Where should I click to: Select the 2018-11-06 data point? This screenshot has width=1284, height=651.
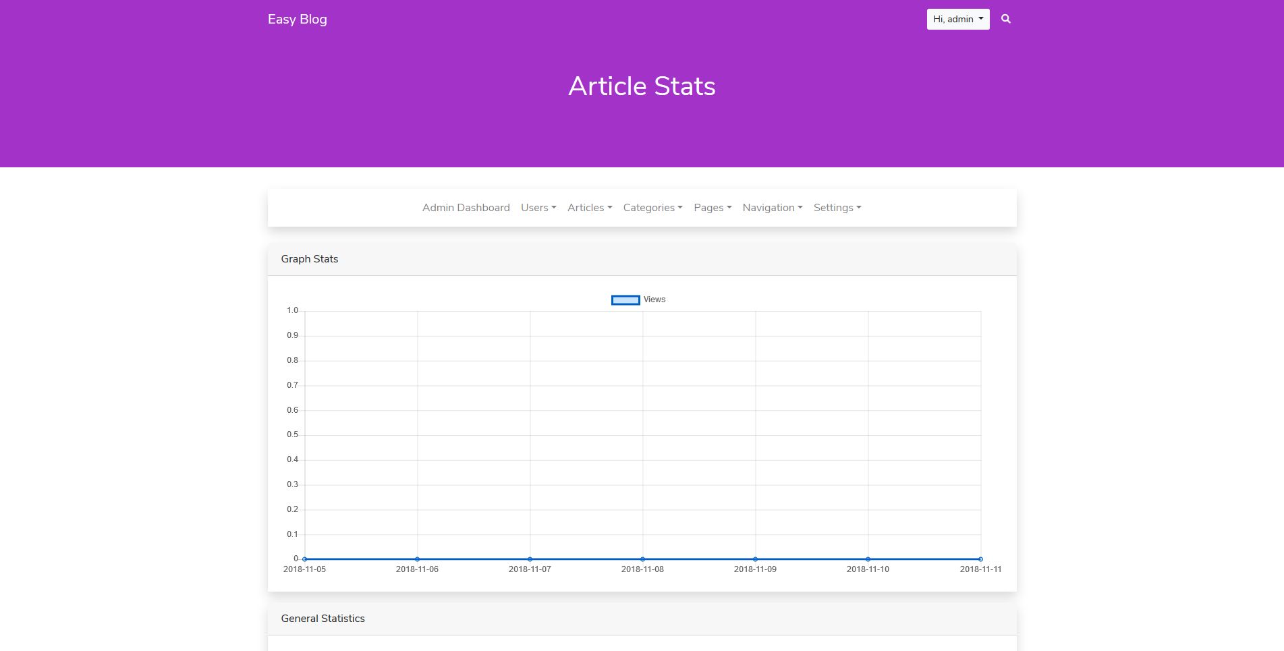pyautogui.click(x=418, y=559)
